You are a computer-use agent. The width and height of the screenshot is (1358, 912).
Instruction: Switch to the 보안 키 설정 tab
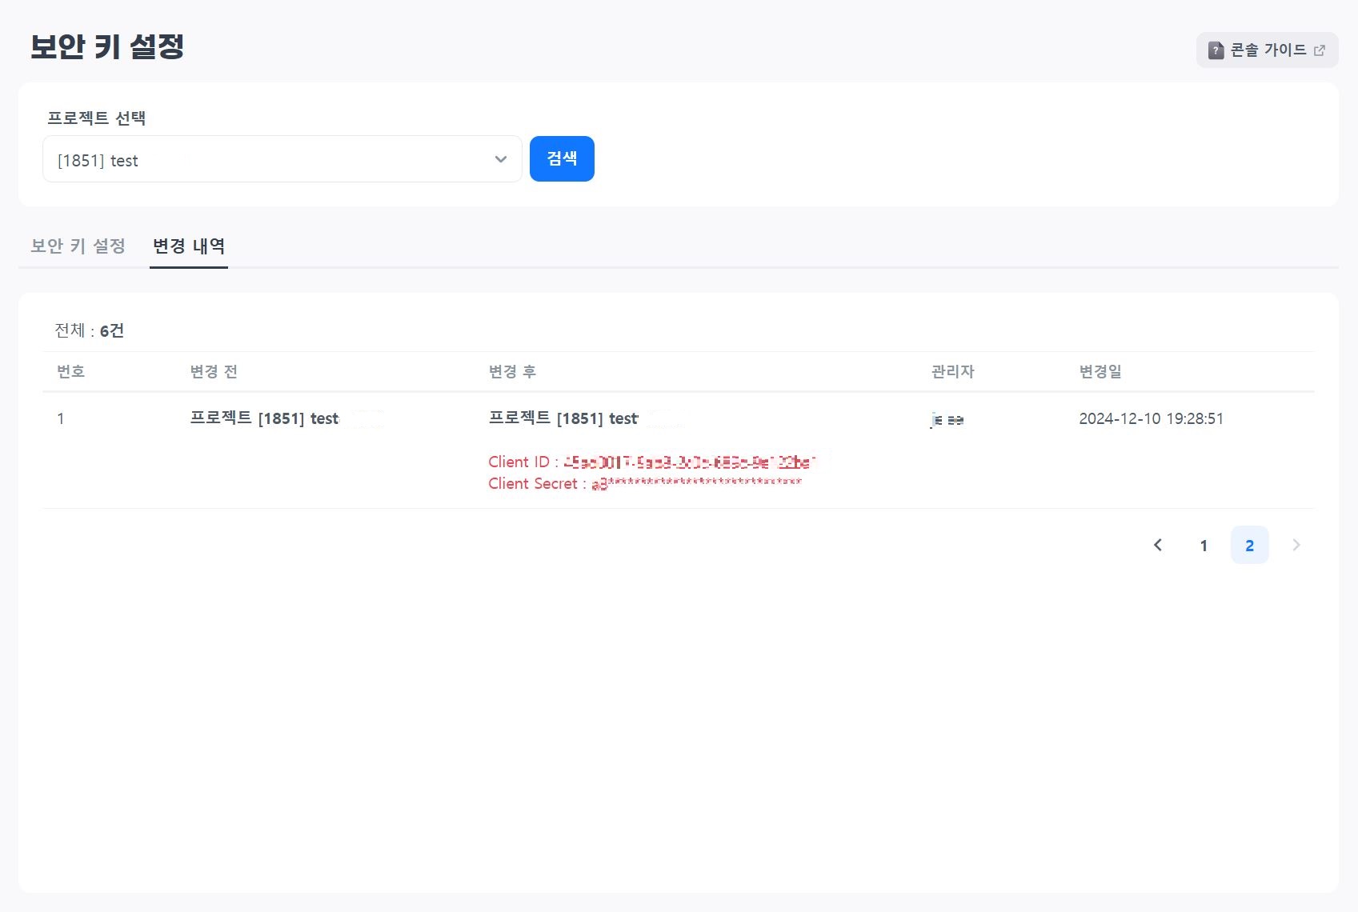78,246
